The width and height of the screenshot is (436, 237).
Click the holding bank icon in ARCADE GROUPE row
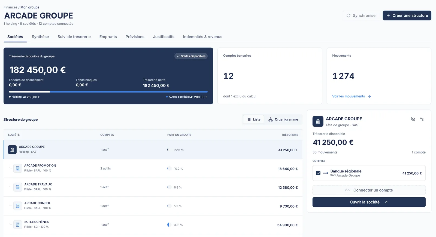(12, 150)
